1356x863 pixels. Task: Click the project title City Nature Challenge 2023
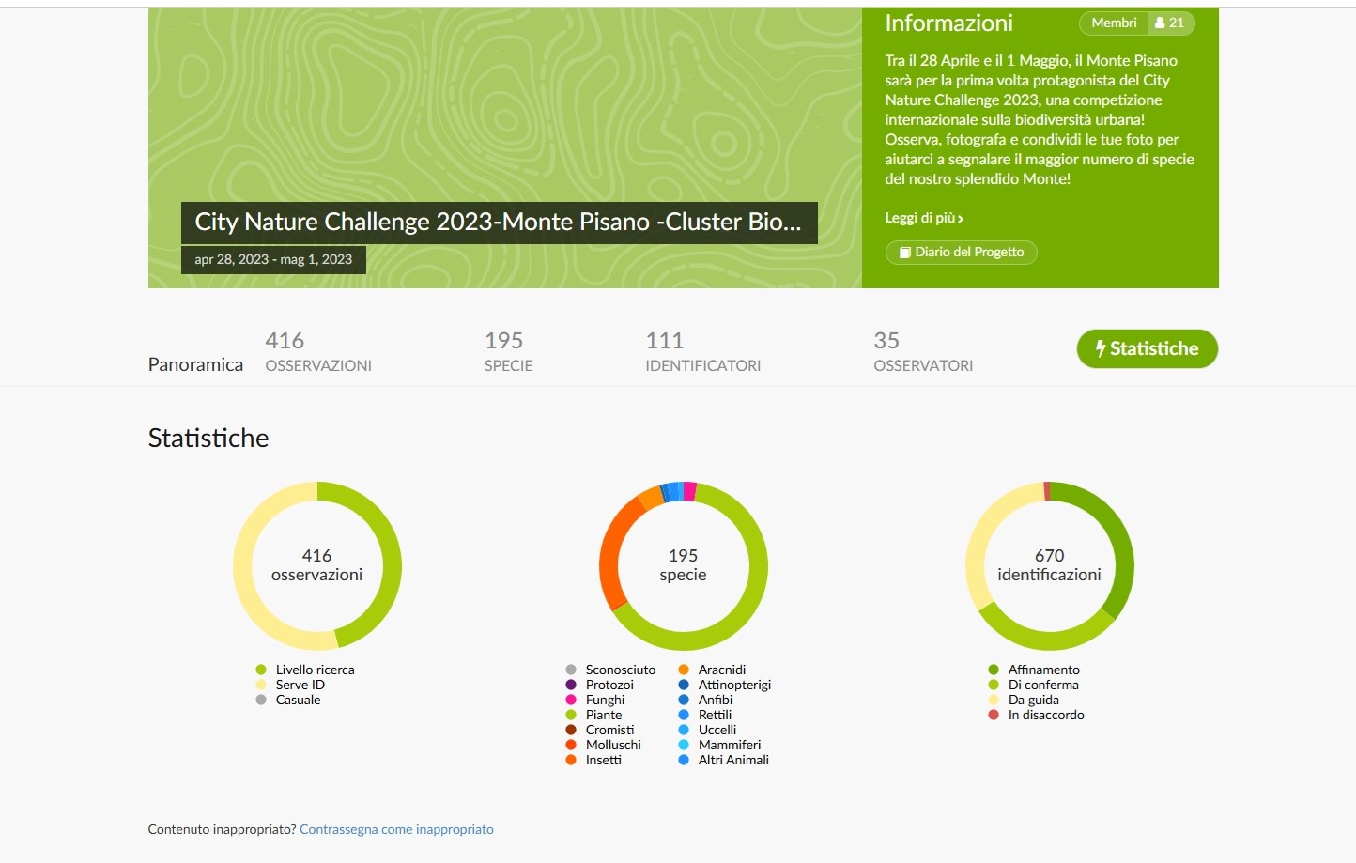[x=499, y=223]
